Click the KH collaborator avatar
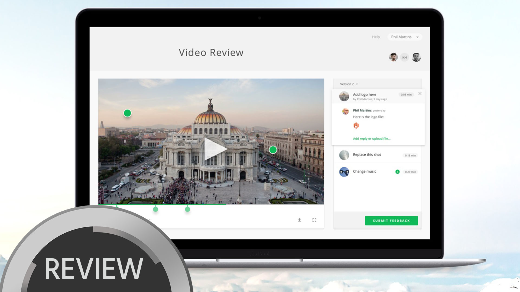 (x=404, y=57)
